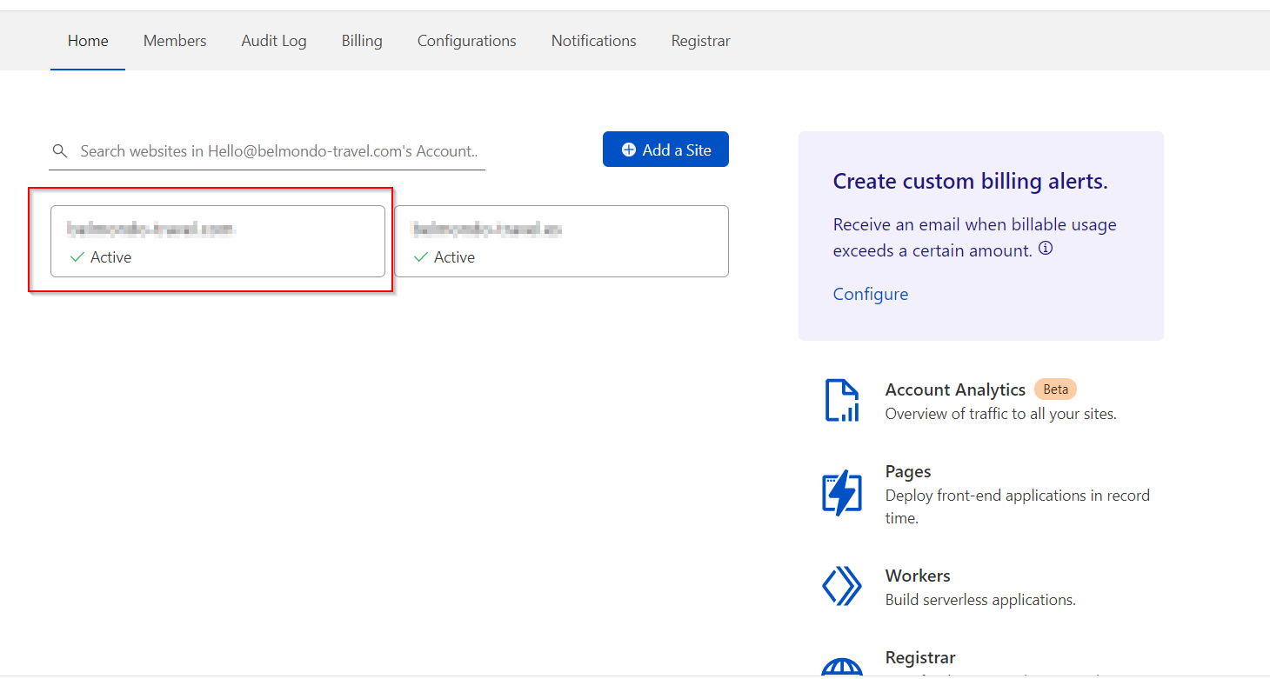Click the Add a Site button
The image size is (1270, 679).
pos(665,150)
